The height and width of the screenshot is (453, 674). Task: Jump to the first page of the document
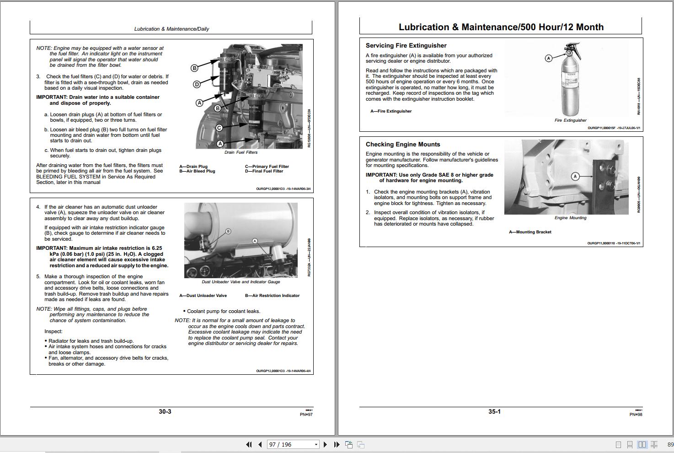coord(249,444)
